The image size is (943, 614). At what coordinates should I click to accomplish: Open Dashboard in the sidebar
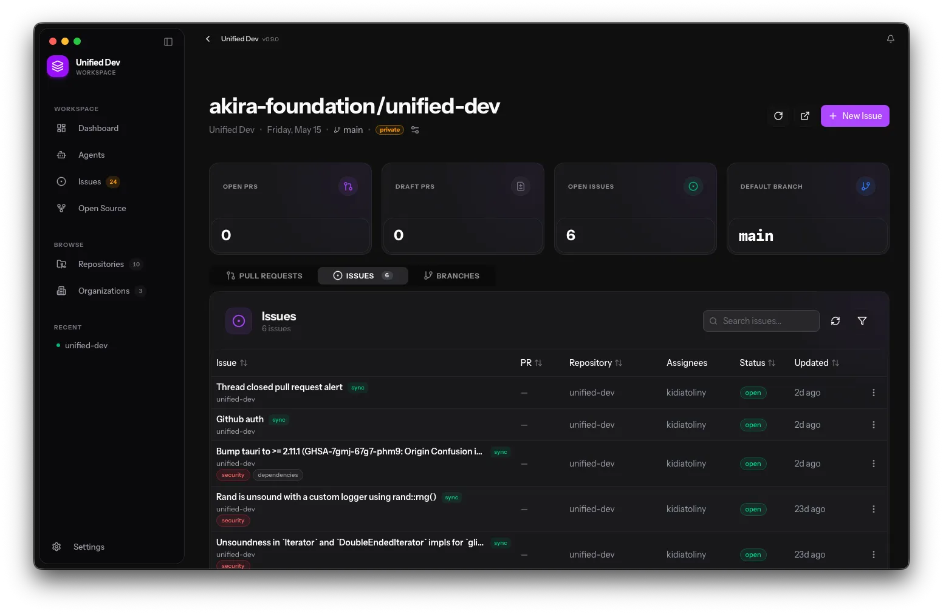click(112, 128)
